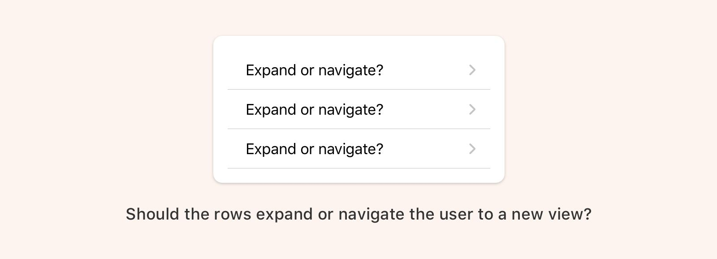Open the third 'Expand or navigate?' row
The height and width of the screenshot is (259, 717).
point(314,149)
